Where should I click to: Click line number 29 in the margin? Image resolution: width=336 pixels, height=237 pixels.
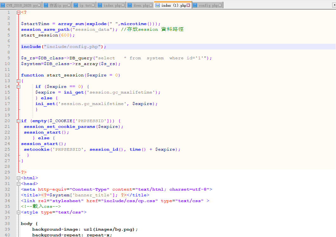click(x=7, y=172)
